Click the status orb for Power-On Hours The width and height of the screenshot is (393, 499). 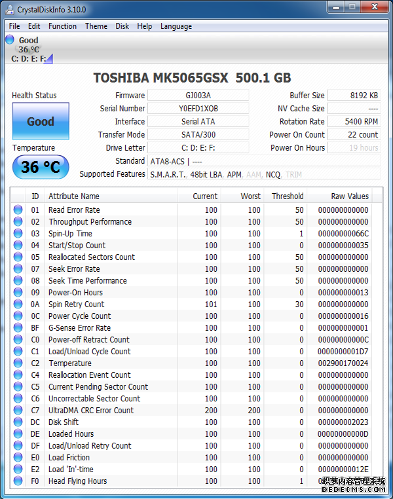(18, 292)
